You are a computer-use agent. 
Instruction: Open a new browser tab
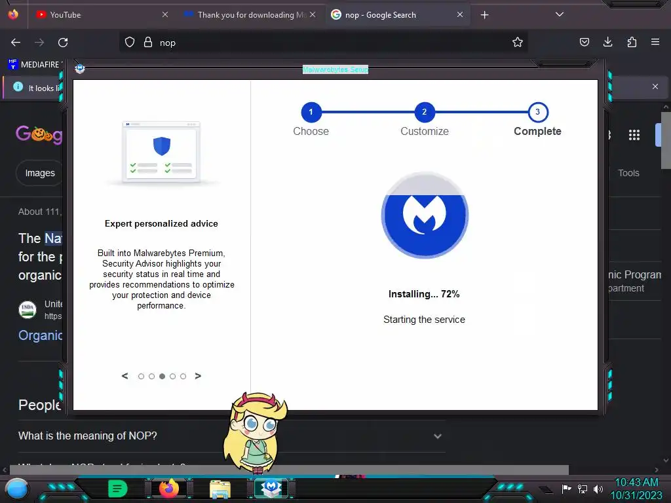pos(484,15)
